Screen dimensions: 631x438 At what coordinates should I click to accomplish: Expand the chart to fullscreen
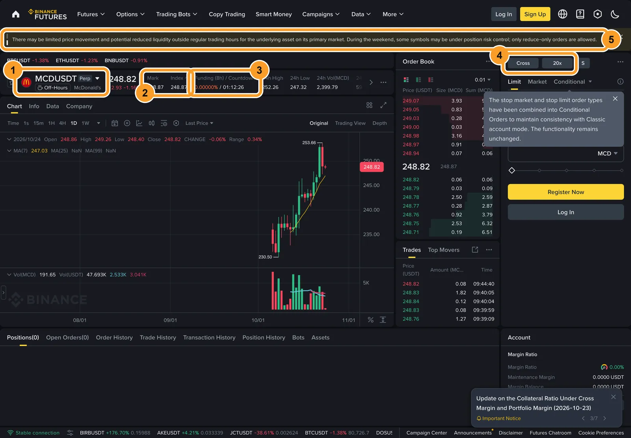click(x=383, y=105)
